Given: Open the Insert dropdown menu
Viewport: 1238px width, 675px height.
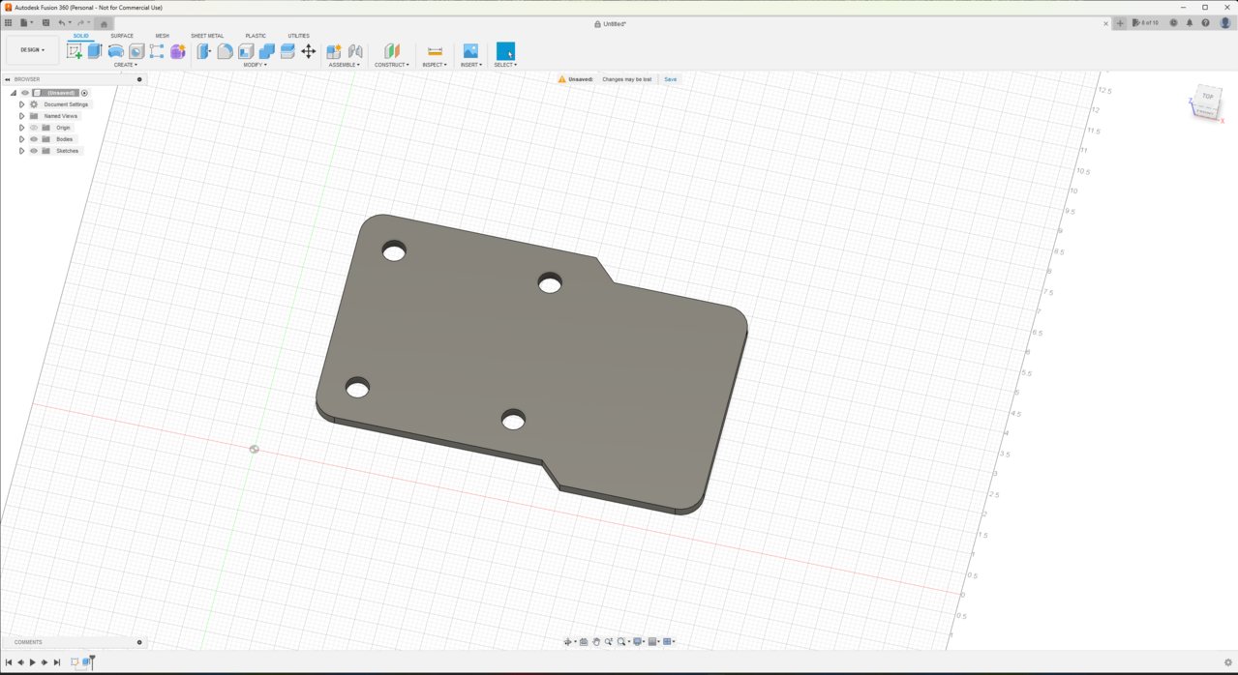Looking at the screenshot, I should 471,65.
